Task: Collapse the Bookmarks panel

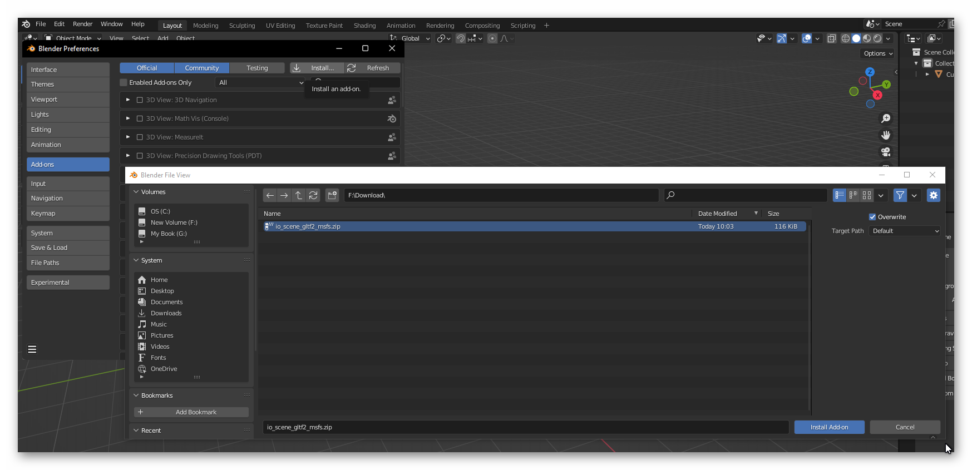Action: tap(136, 395)
